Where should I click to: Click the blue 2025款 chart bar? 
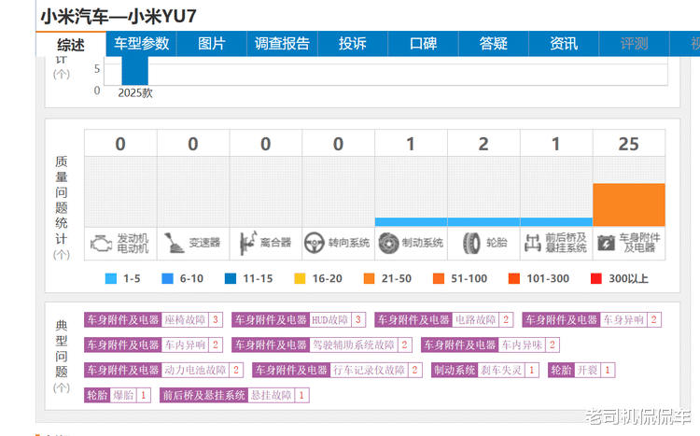(x=134, y=71)
